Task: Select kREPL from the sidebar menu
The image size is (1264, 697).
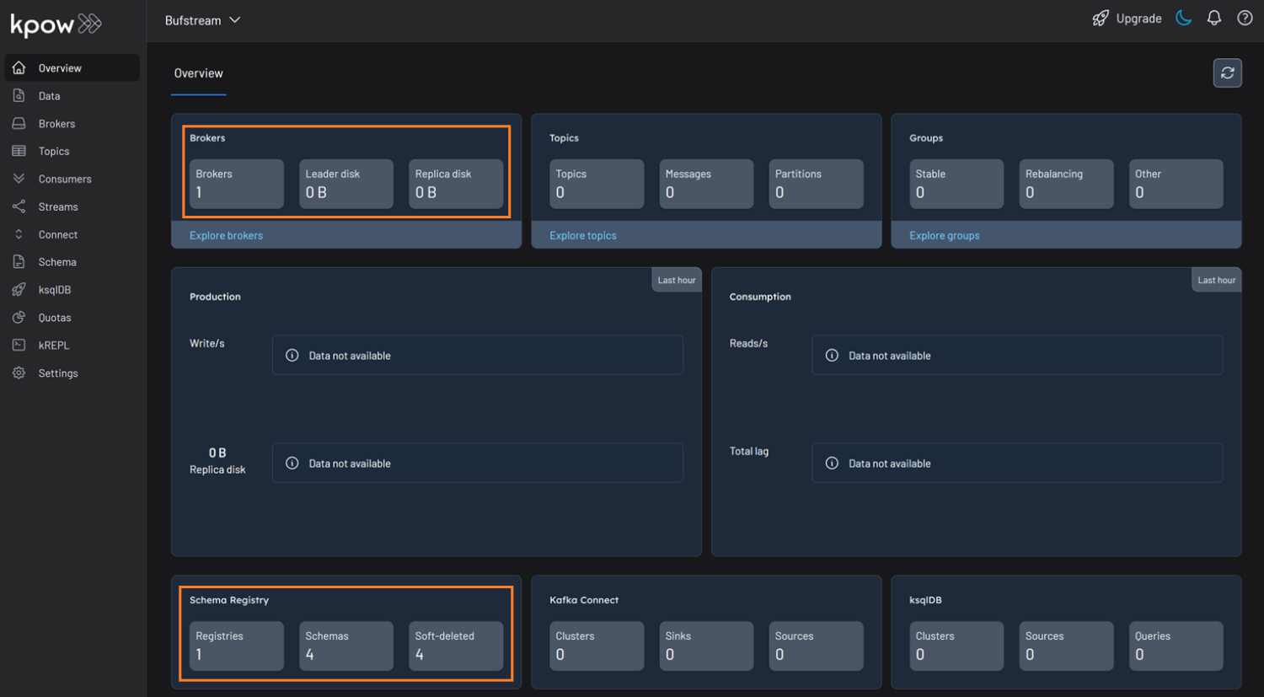Action: click(x=19, y=345)
